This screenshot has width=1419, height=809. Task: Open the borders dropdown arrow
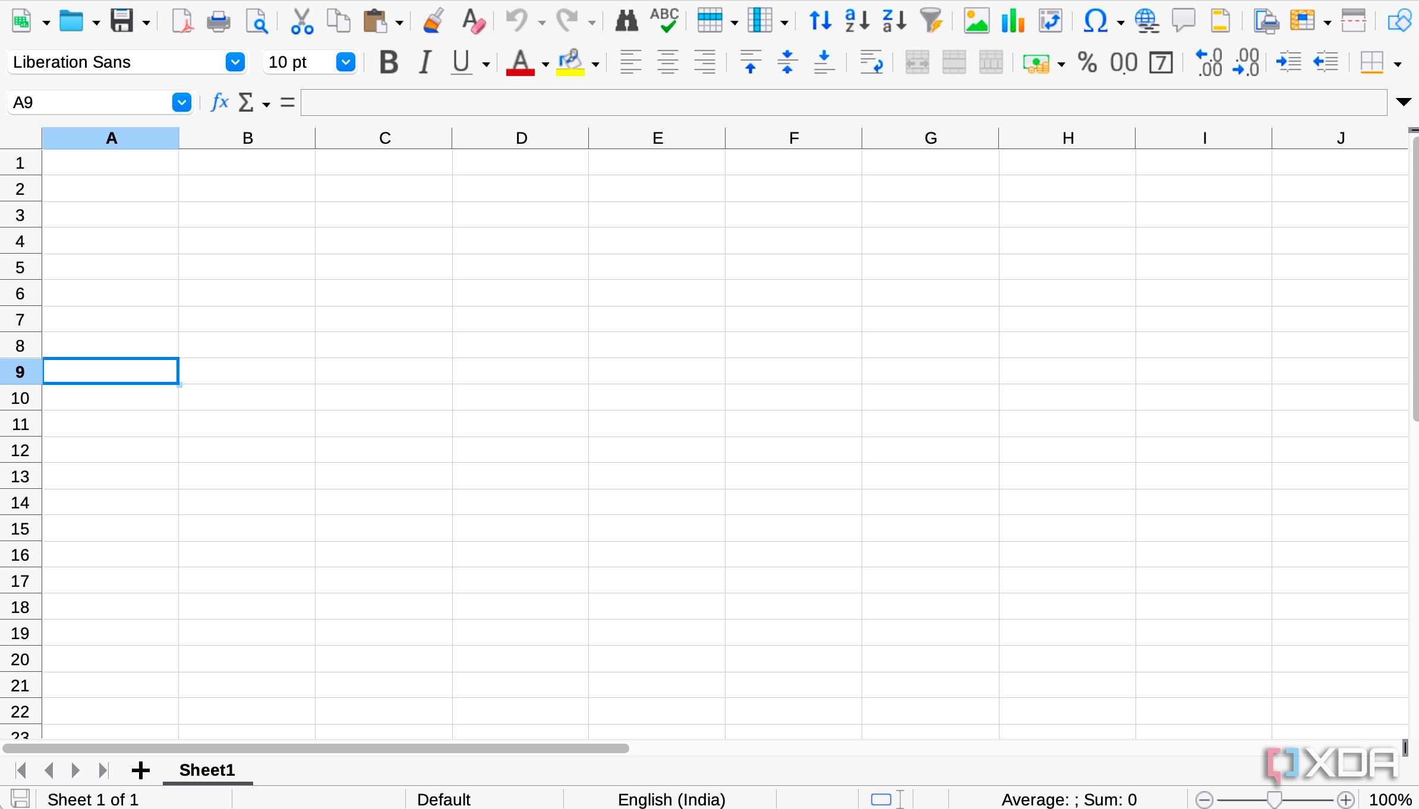(x=1398, y=64)
